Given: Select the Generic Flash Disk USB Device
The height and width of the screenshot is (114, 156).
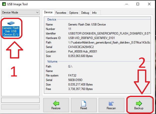Looking at the screenshot, I should click(11, 29).
